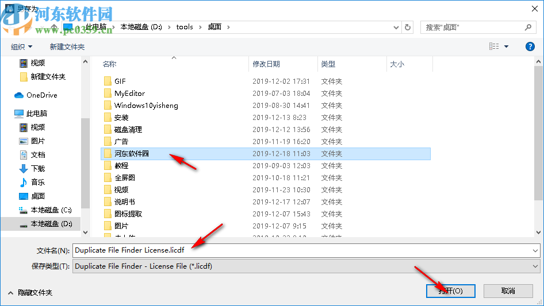Click the 图片 folder row dated 2019-12-07 9:15
Viewport: 544px width, 306px height.
point(266,226)
